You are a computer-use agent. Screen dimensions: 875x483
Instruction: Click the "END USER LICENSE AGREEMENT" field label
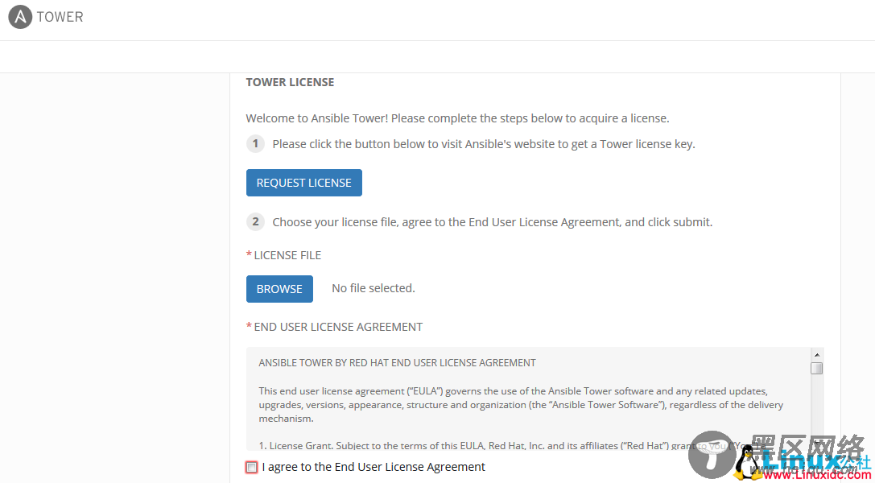pos(338,327)
